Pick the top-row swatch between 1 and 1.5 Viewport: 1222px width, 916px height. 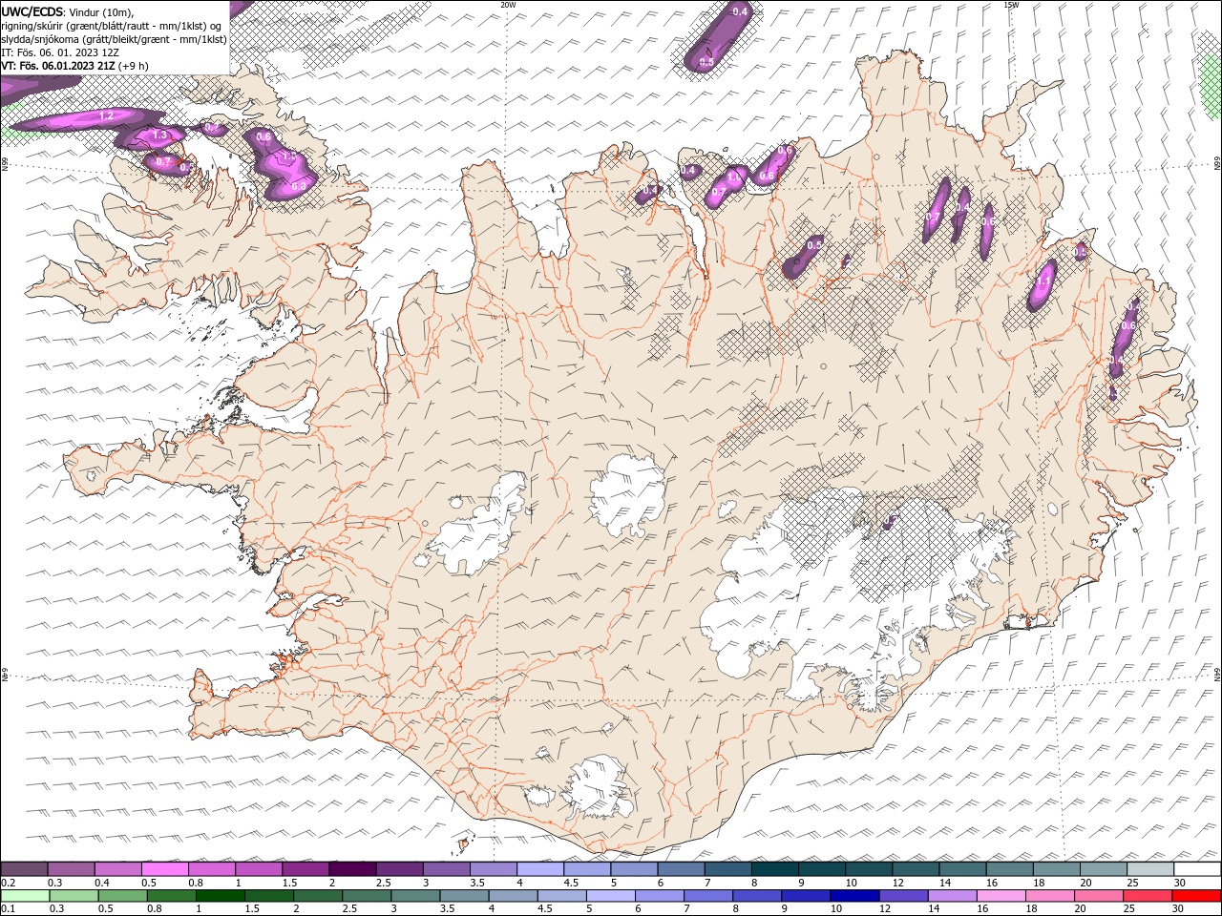click(x=258, y=869)
